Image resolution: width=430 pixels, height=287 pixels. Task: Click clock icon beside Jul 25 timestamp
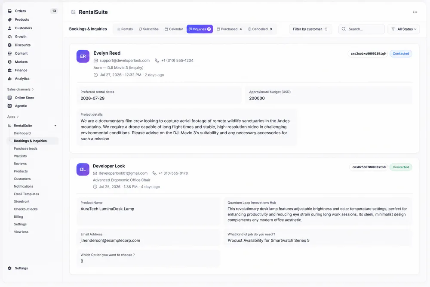pyautogui.click(x=95, y=187)
